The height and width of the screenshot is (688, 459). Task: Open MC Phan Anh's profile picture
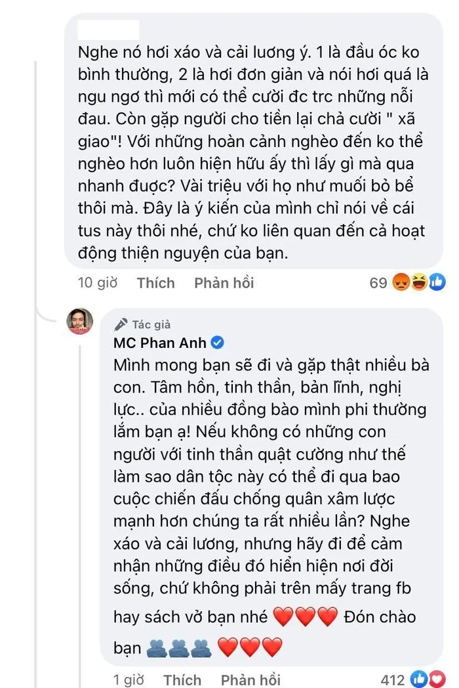(x=80, y=321)
